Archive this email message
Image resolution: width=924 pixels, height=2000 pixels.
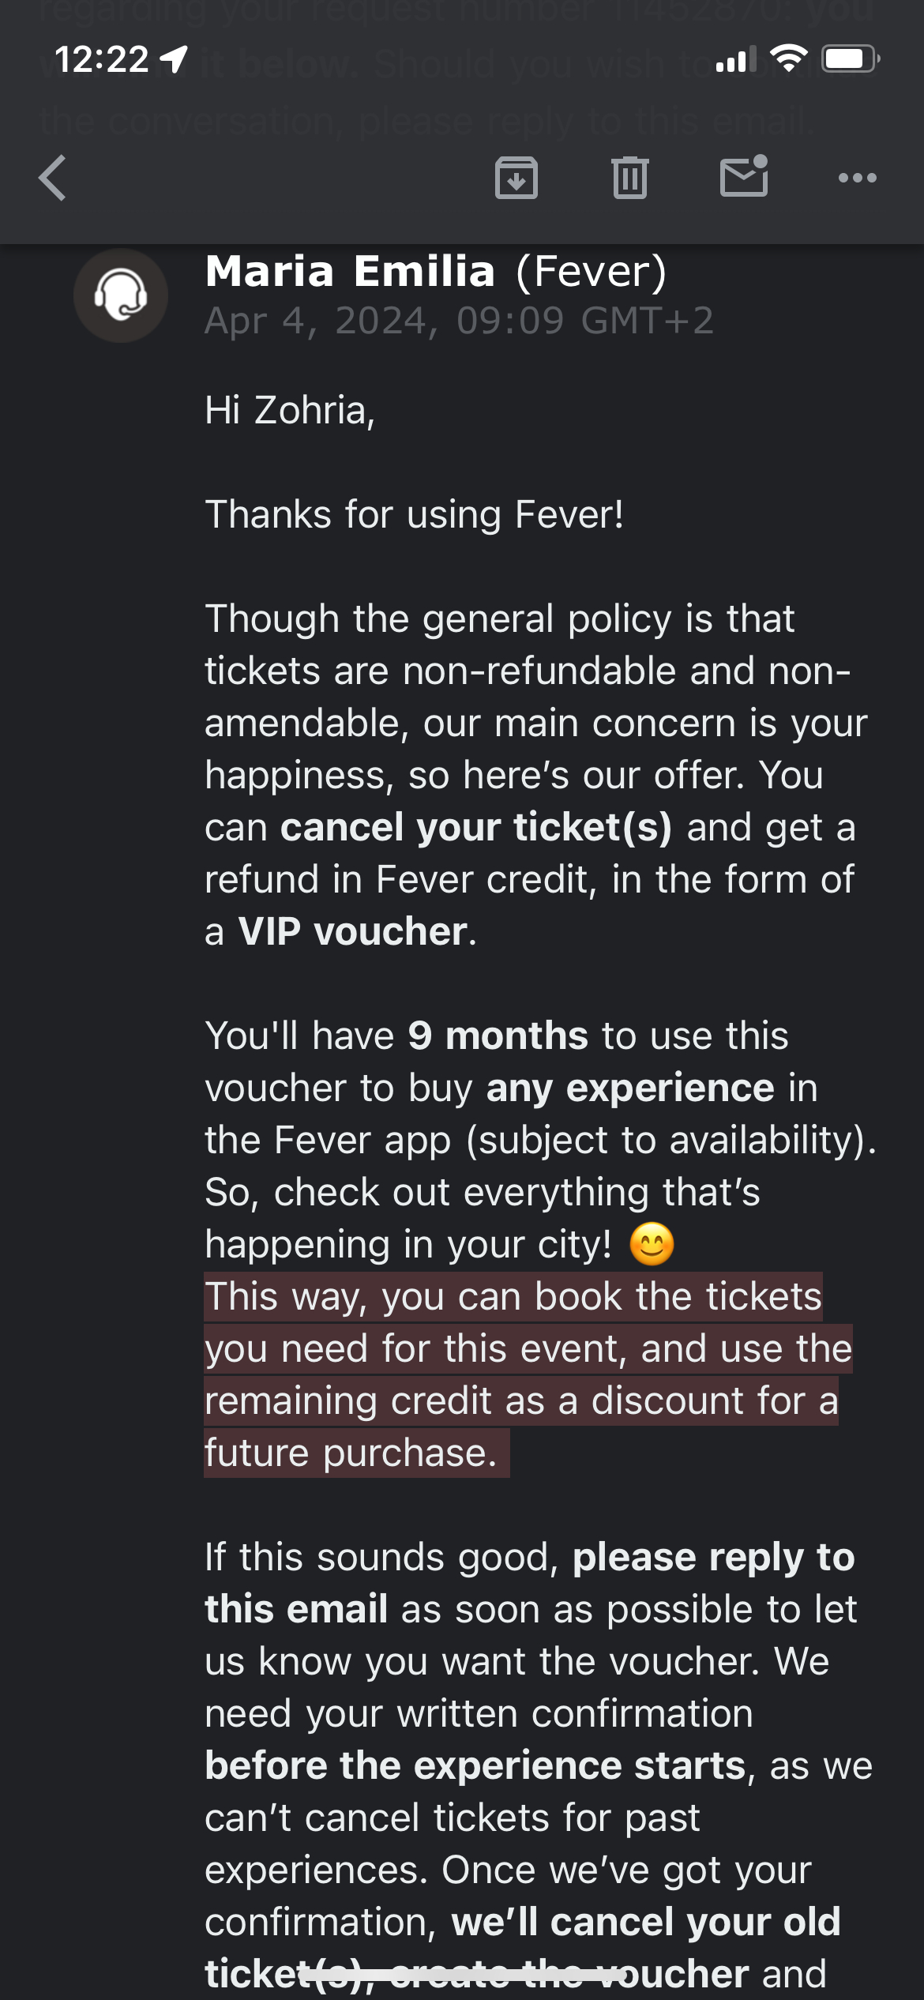[x=516, y=178]
